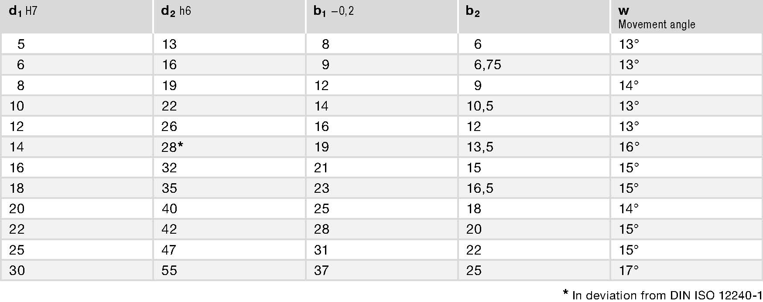Click the d2 h6 column header
Screen dimensions: 763x302
[176, 11]
